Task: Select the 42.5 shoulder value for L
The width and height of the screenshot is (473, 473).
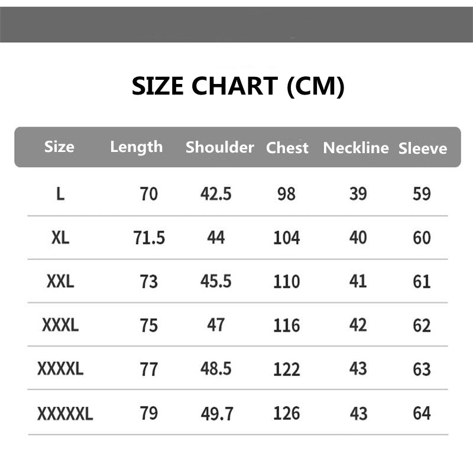Action: pos(216,194)
